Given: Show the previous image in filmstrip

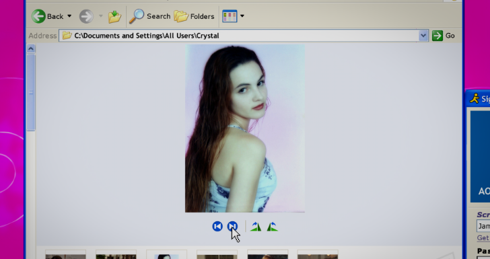Looking at the screenshot, I should pyautogui.click(x=217, y=226).
